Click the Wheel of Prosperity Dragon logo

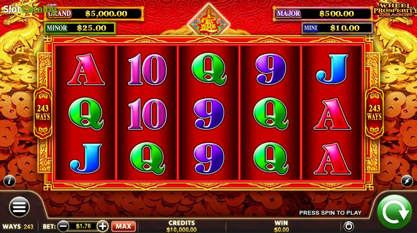pos(395,10)
